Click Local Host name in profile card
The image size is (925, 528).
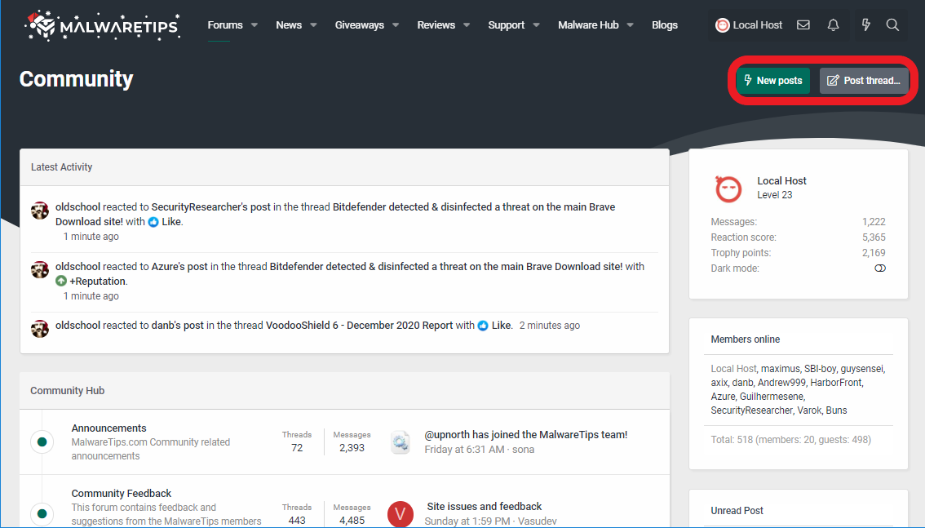point(781,181)
